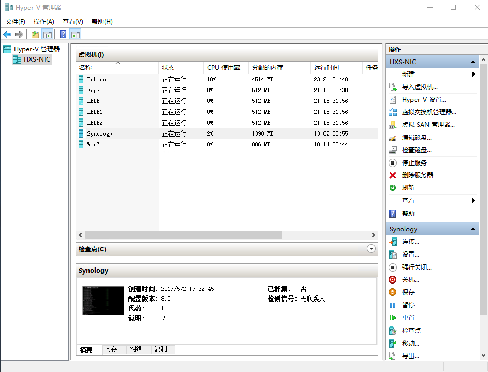Select HXS-NIC server in tree

pyautogui.click(x=32, y=59)
